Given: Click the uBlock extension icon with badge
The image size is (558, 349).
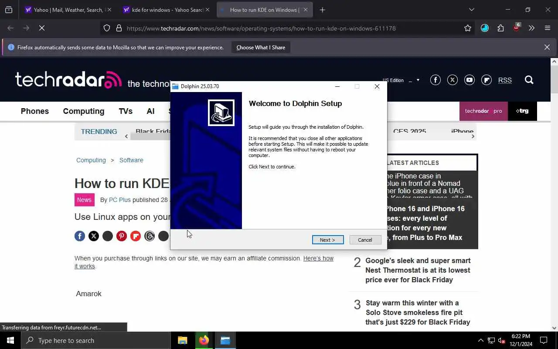Looking at the screenshot, I should click(x=517, y=27).
